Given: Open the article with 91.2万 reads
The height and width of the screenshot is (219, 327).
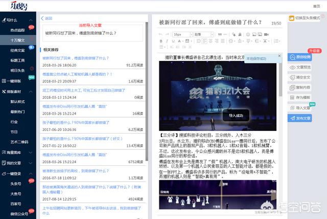Looking at the screenshot, I should point(76,58).
